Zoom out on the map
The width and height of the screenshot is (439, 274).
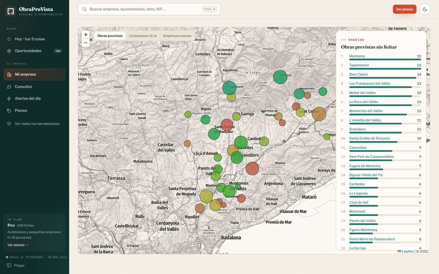pyautogui.click(x=86, y=43)
